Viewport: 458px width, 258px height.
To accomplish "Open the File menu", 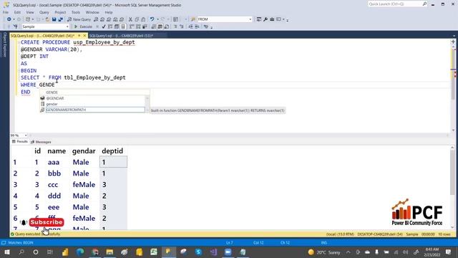I will (6, 12).
